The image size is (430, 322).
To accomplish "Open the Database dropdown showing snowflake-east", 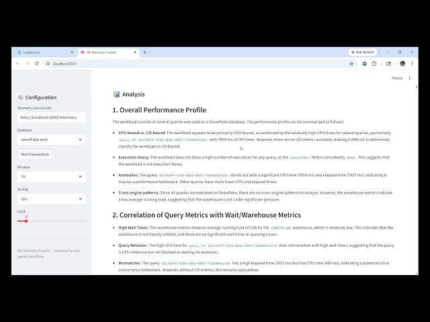I will click(52, 140).
